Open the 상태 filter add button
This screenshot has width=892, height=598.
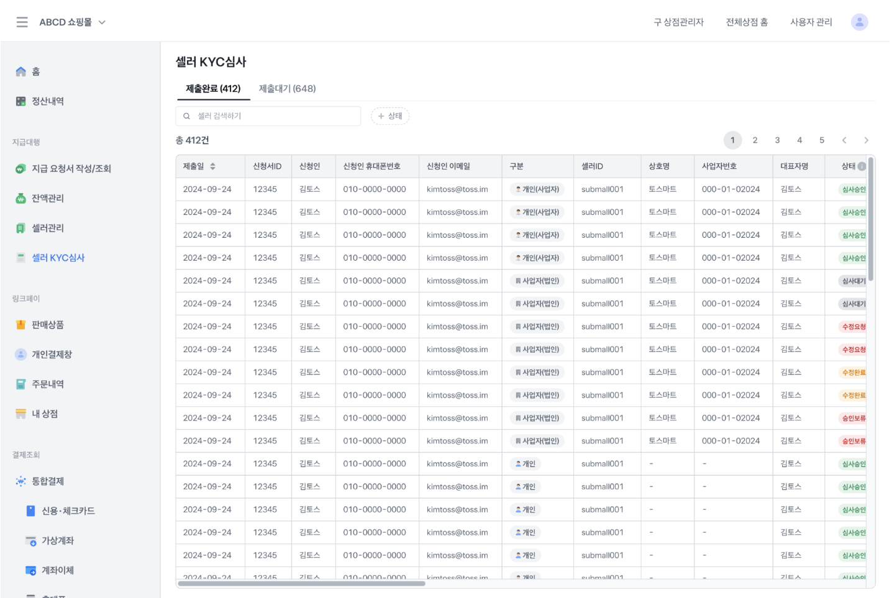(x=390, y=116)
